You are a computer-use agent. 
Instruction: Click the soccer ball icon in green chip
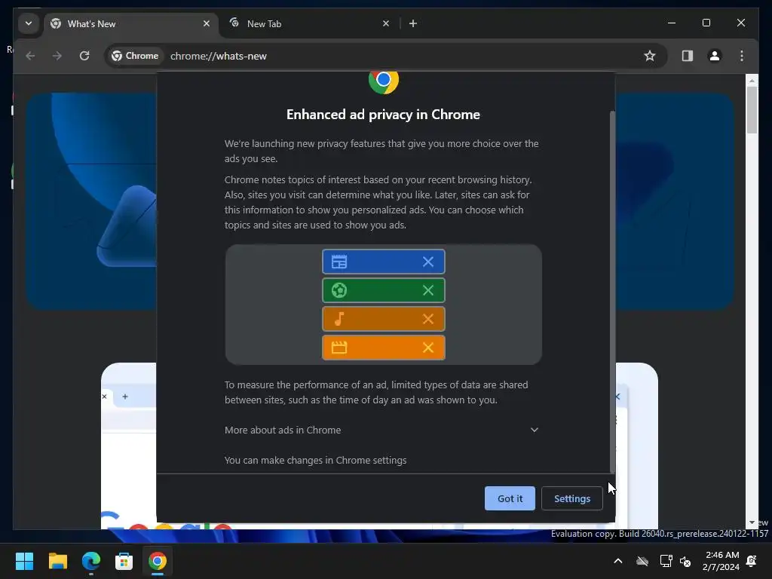pos(339,290)
